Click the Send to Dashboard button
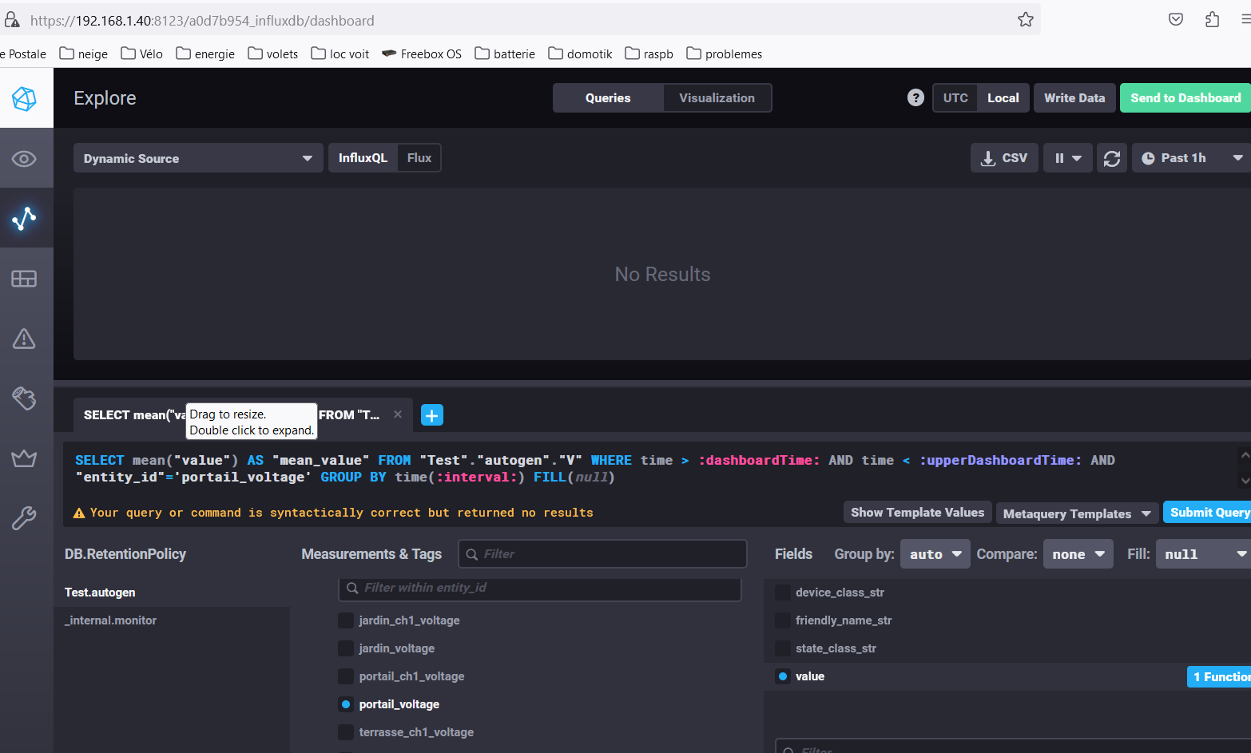1251x753 pixels. [1185, 97]
